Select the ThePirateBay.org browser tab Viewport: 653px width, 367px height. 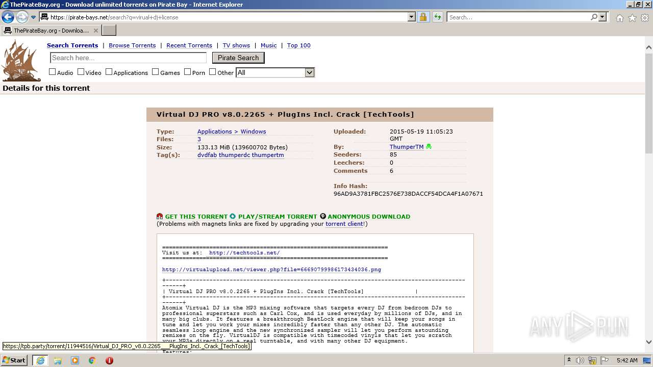click(50, 31)
